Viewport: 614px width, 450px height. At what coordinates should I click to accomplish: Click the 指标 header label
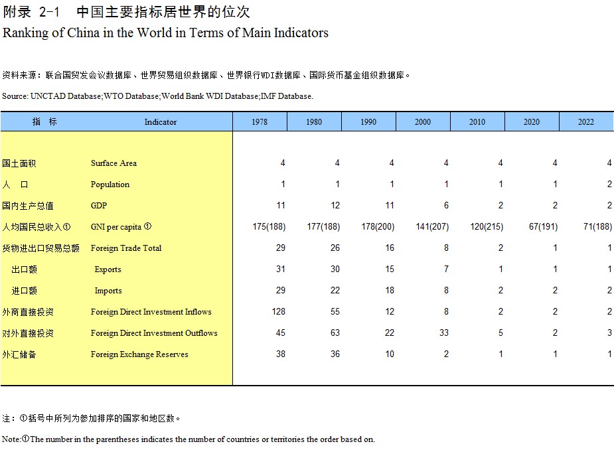[x=44, y=122]
